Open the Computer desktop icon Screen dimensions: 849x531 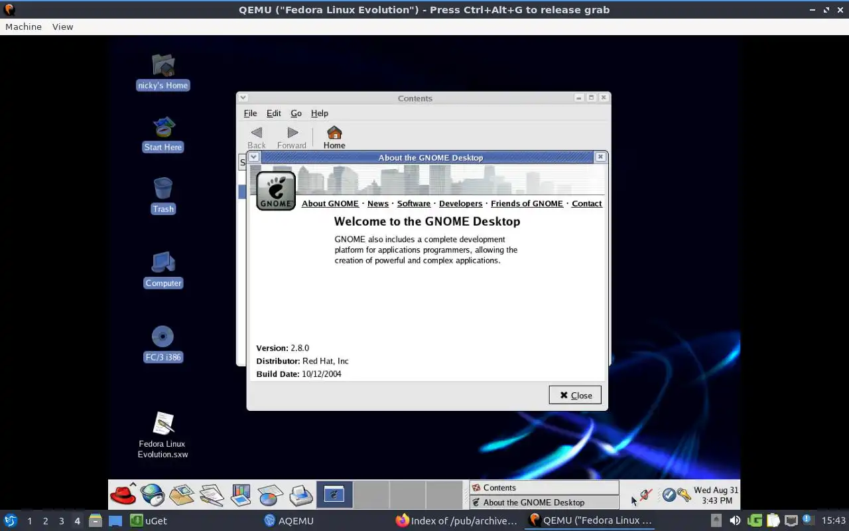(163, 269)
